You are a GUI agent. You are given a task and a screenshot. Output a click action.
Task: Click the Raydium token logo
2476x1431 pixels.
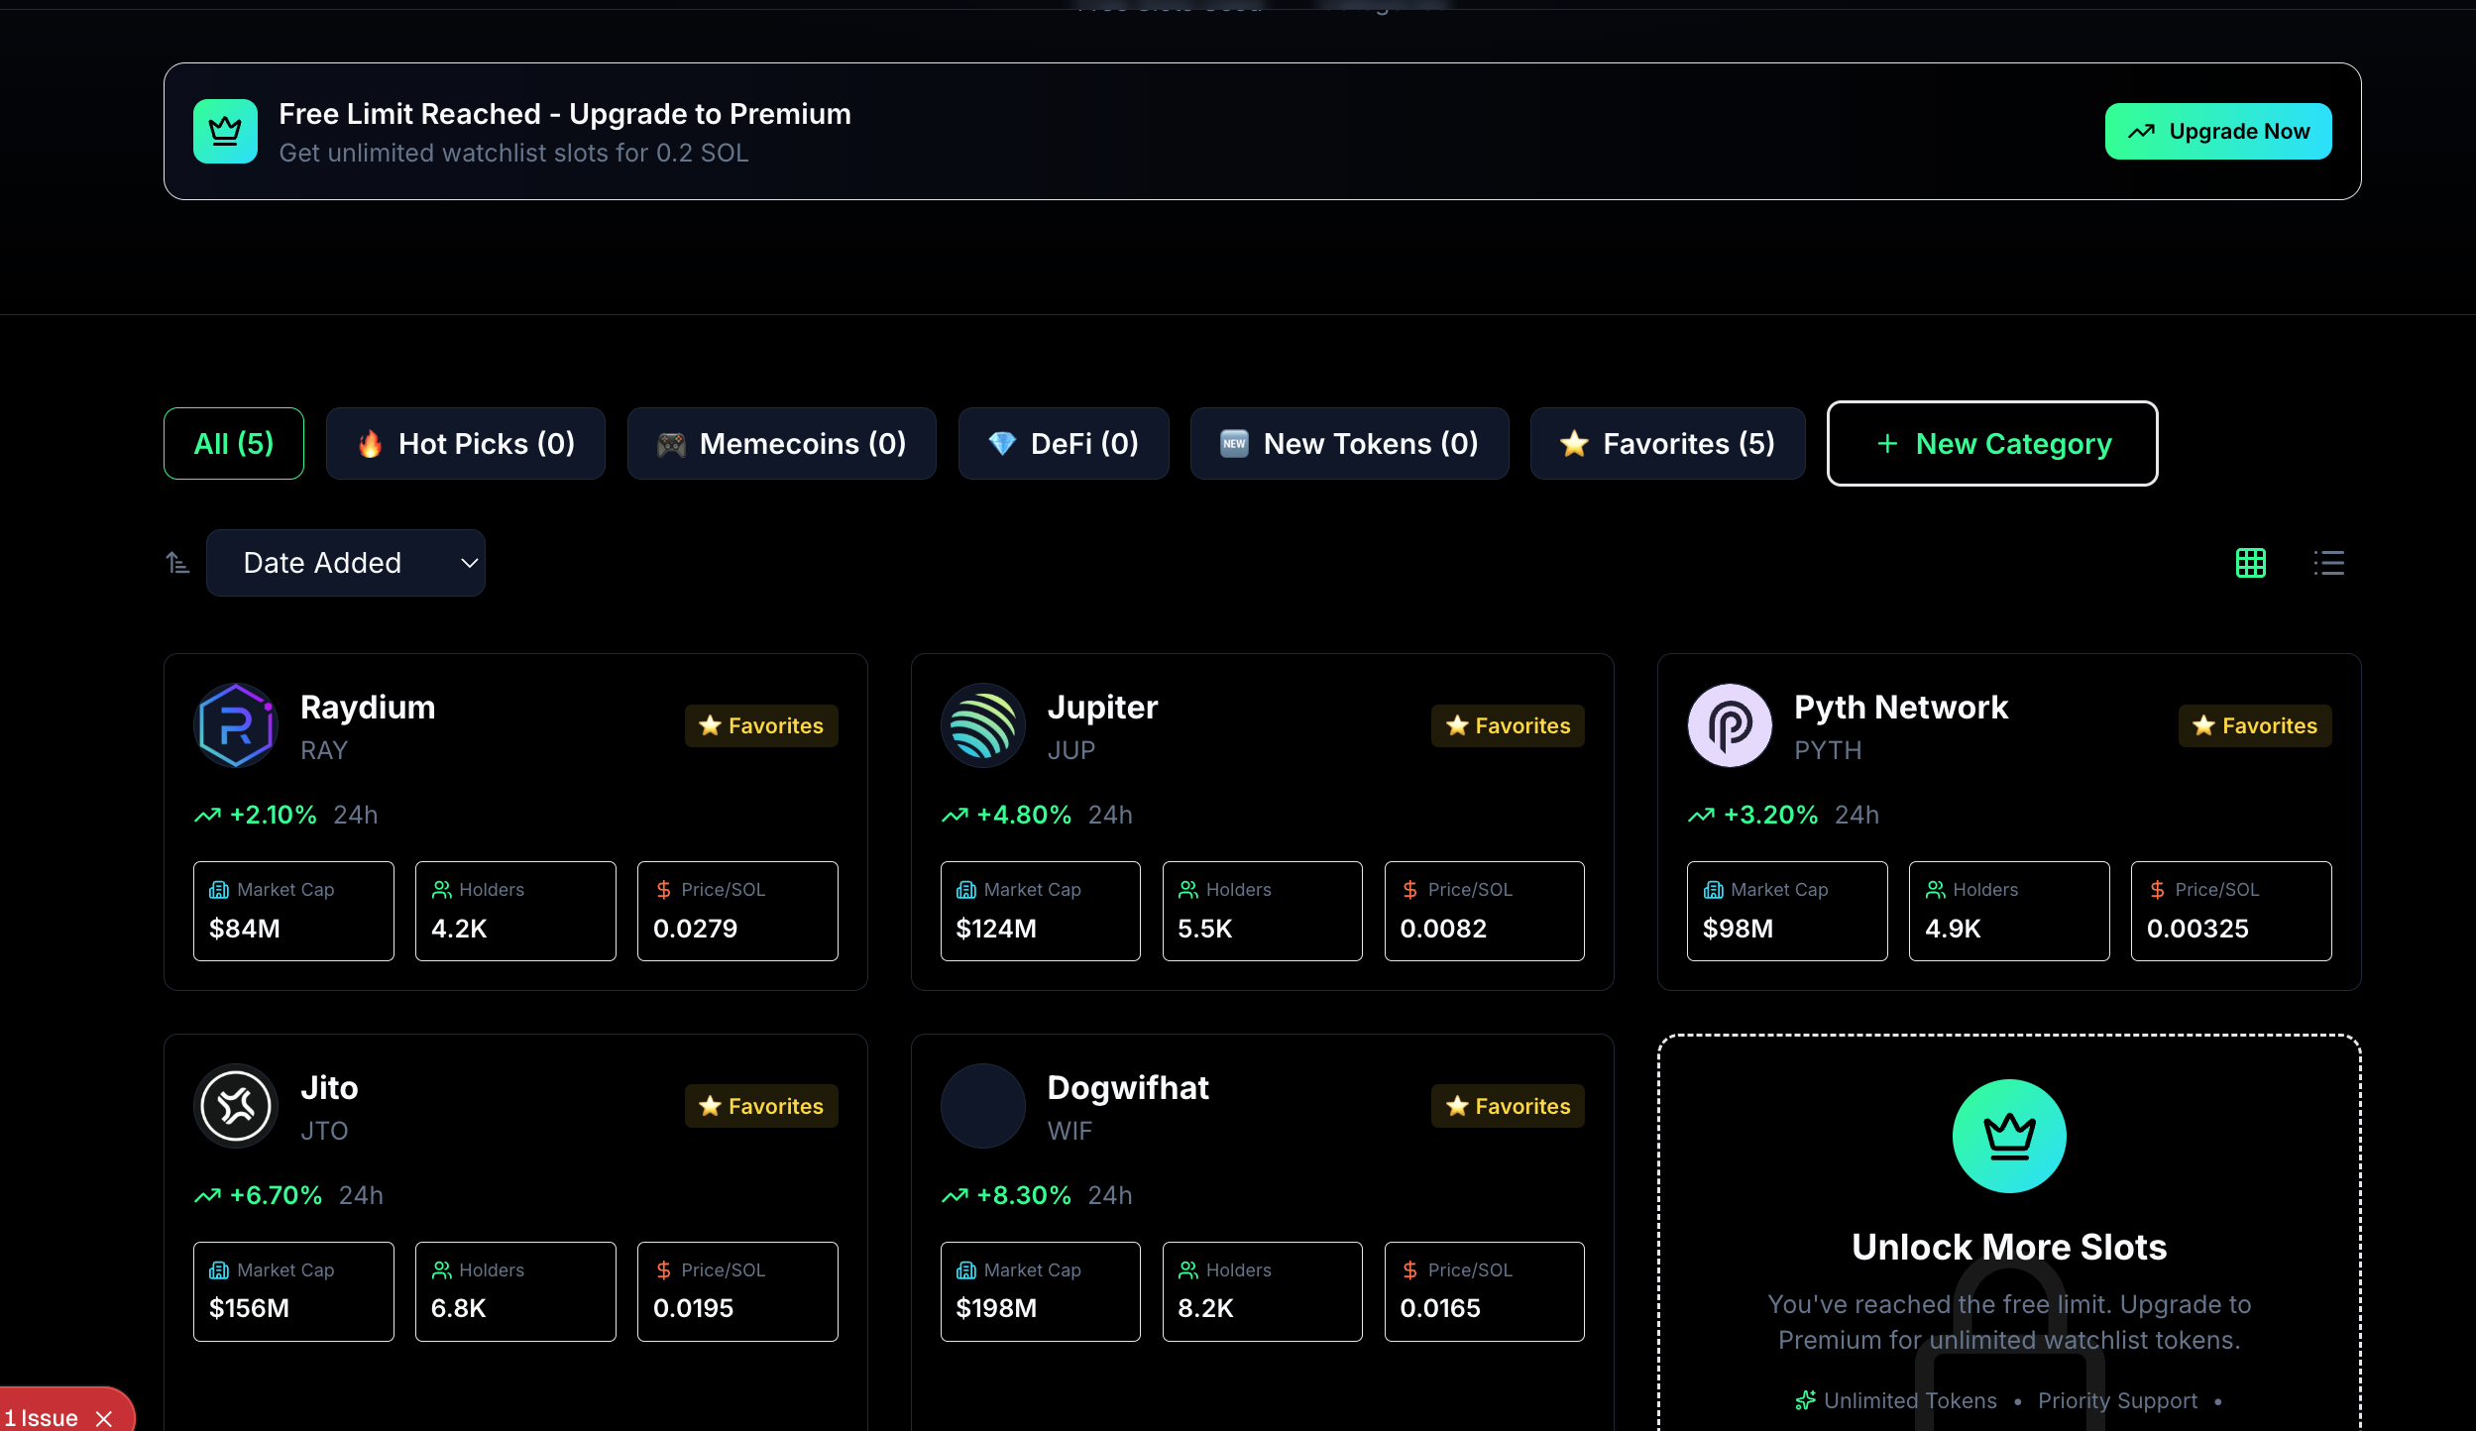click(x=236, y=725)
